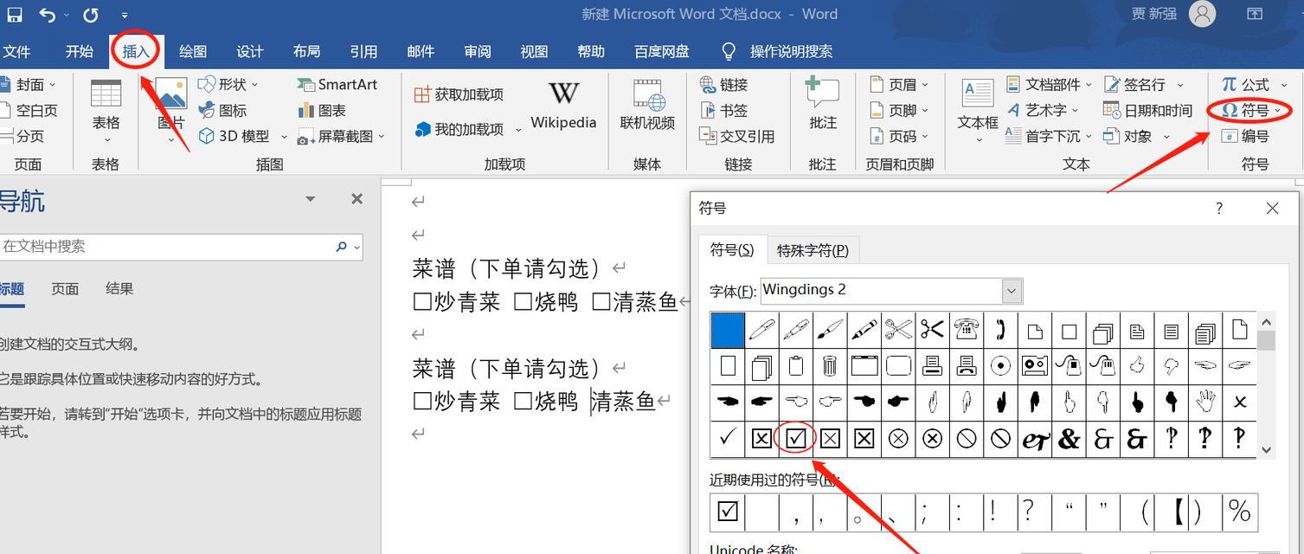
Task: Click the 封面 cover page button
Action: [28, 85]
